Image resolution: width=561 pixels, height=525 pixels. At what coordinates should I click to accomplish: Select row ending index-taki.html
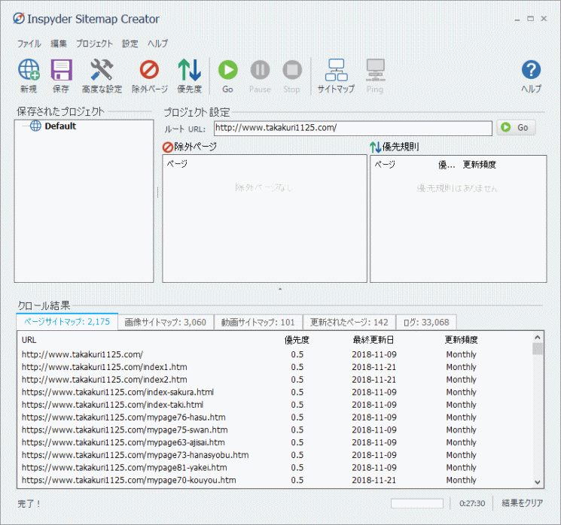coord(275,405)
